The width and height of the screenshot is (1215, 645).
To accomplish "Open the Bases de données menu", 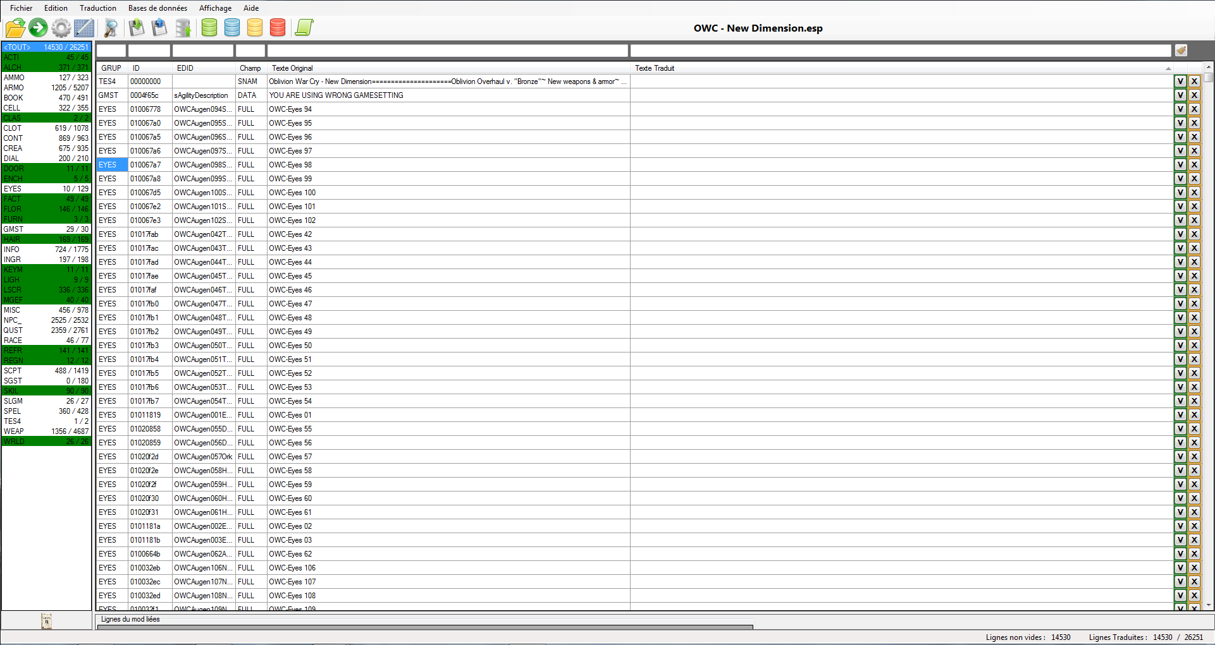I will (157, 8).
